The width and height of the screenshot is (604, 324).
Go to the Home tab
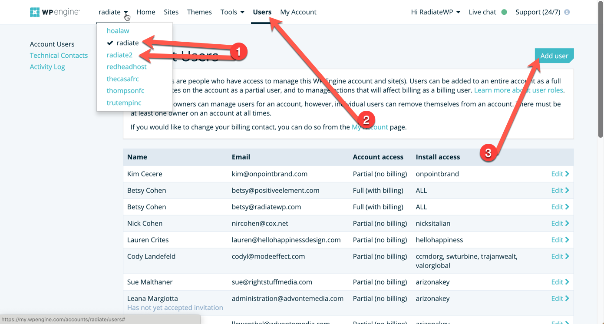pyautogui.click(x=146, y=12)
